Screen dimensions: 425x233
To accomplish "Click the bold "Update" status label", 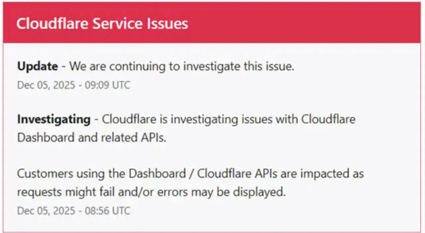I will [38, 67].
